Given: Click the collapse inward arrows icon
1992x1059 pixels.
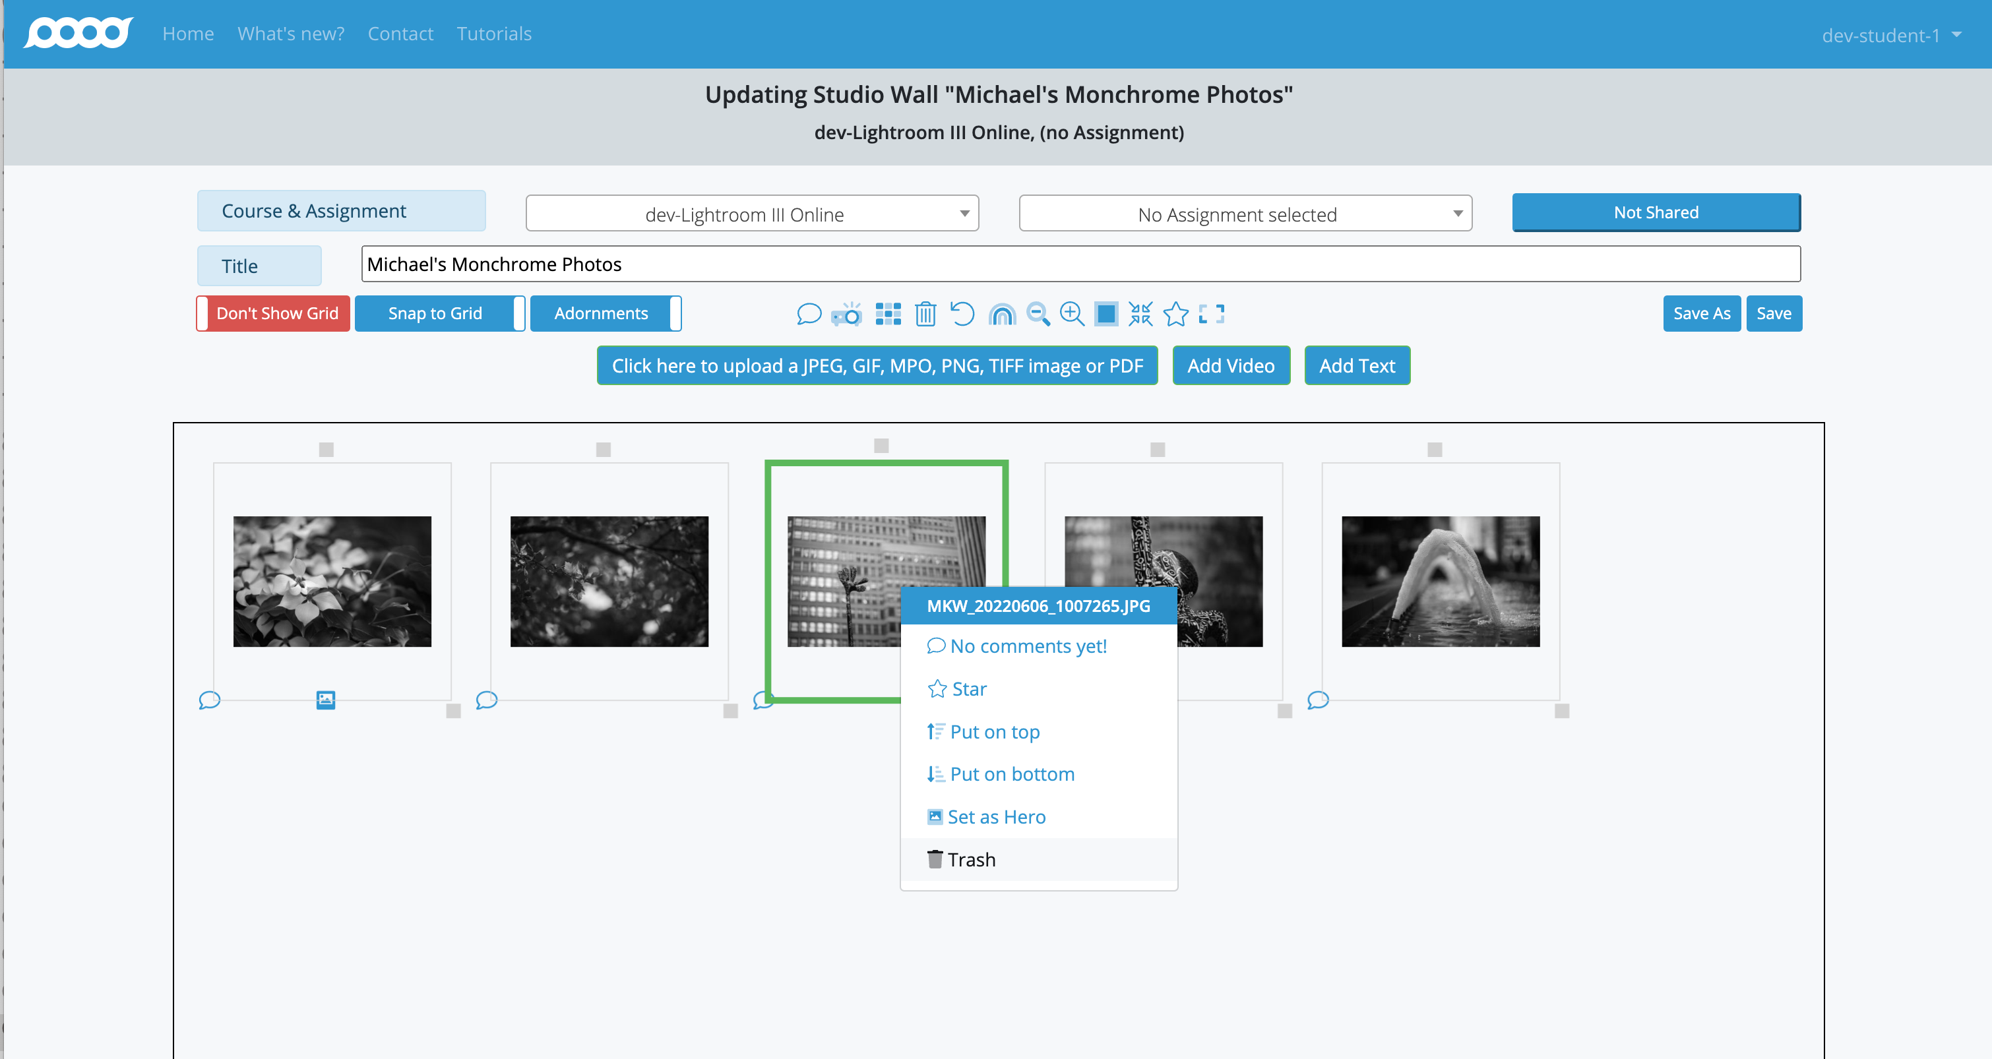Looking at the screenshot, I should [x=1140, y=314].
